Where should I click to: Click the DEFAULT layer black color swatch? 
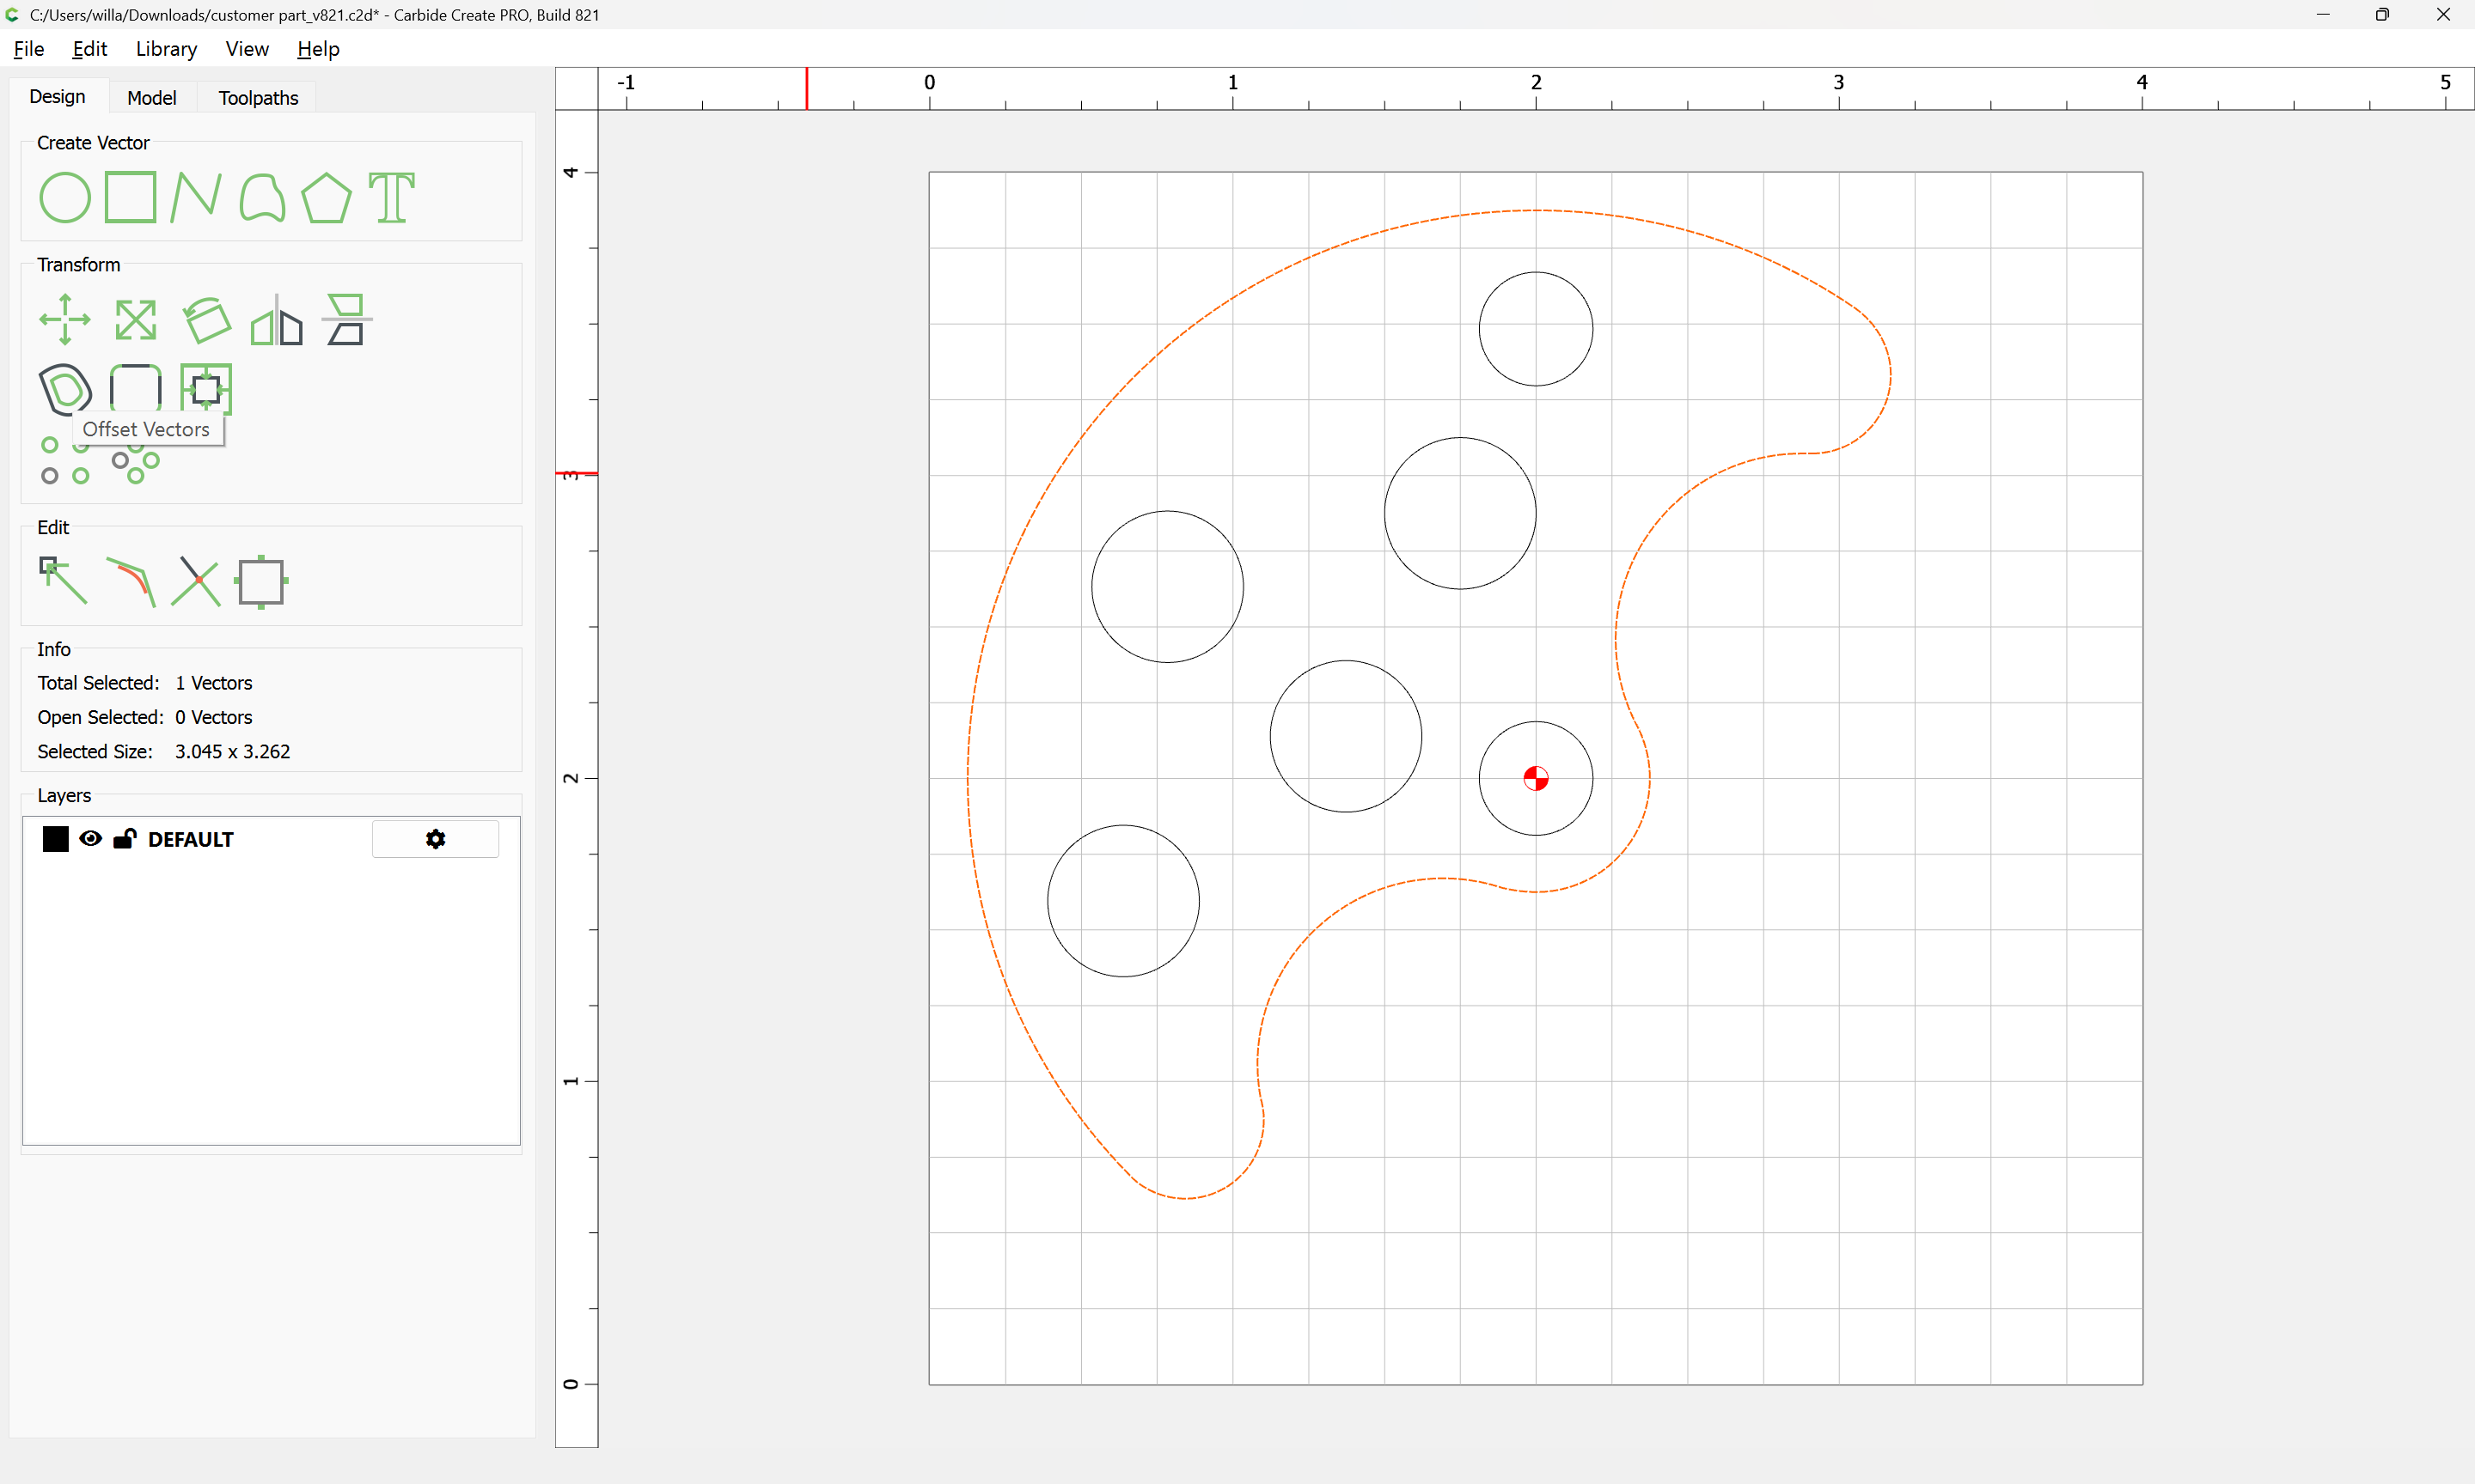click(x=56, y=839)
